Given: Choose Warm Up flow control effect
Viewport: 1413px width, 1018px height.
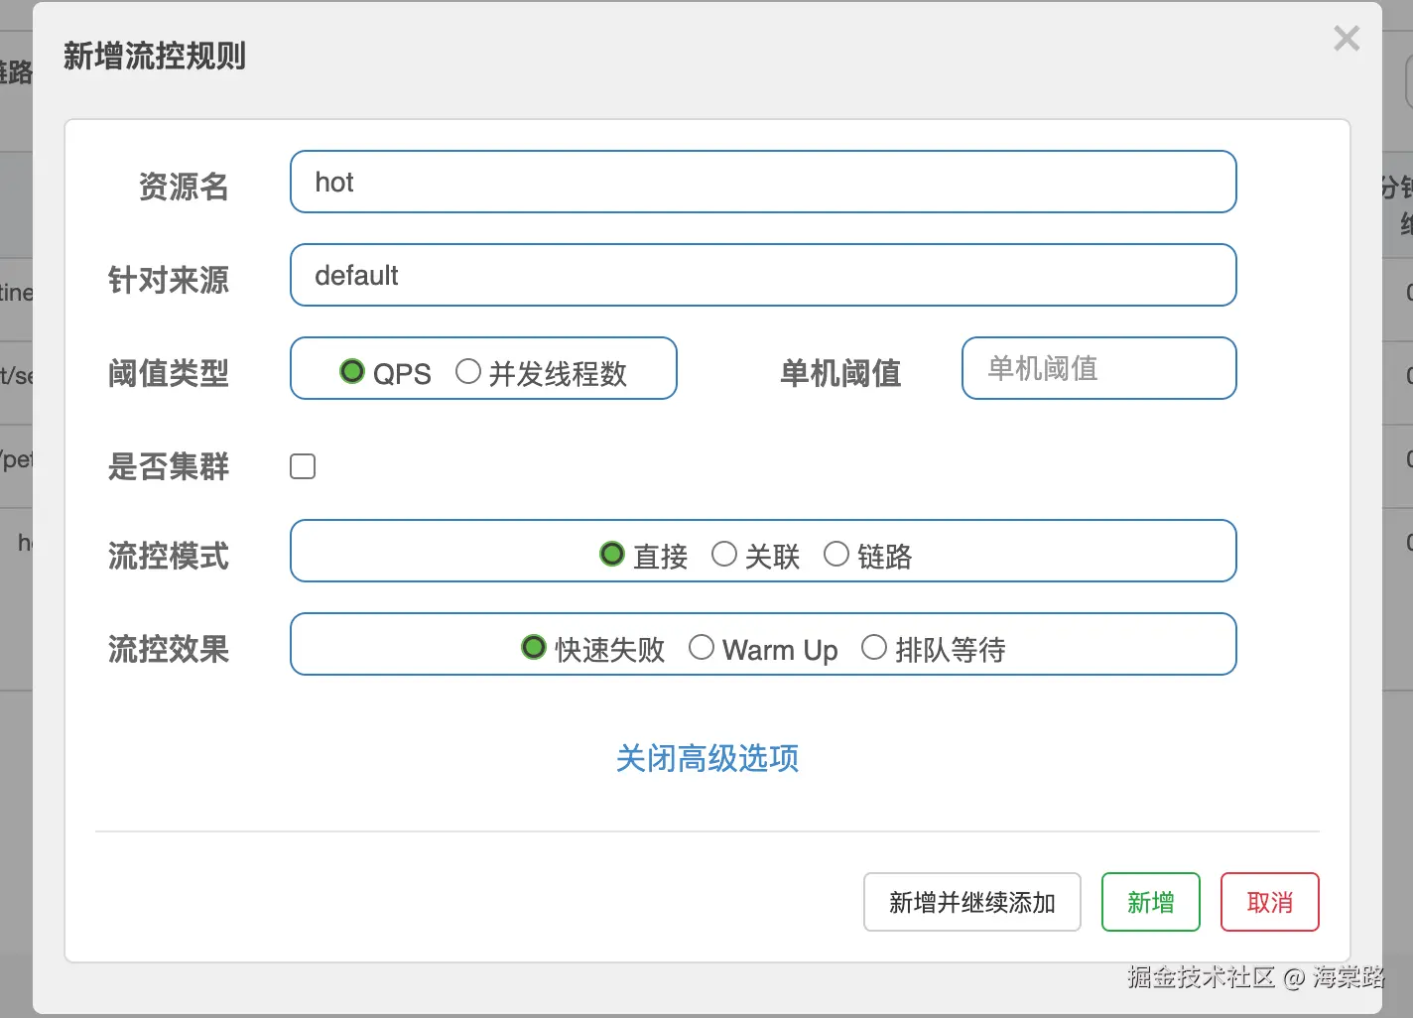Looking at the screenshot, I should coord(702,648).
